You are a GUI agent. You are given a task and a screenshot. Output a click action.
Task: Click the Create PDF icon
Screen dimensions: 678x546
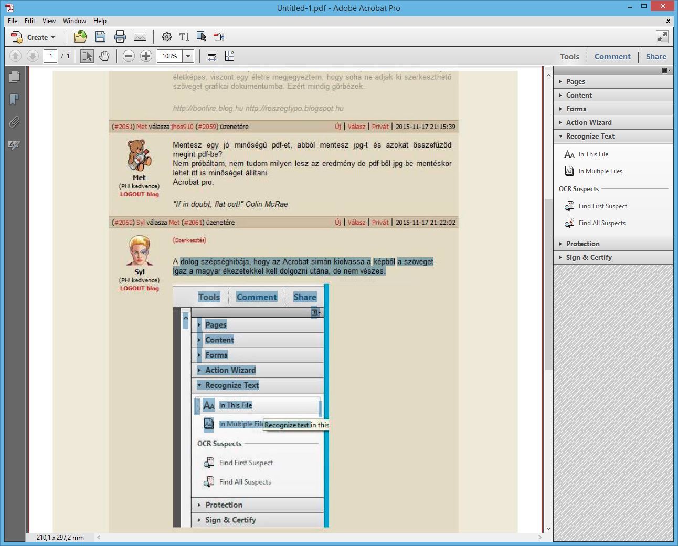pos(17,37)
